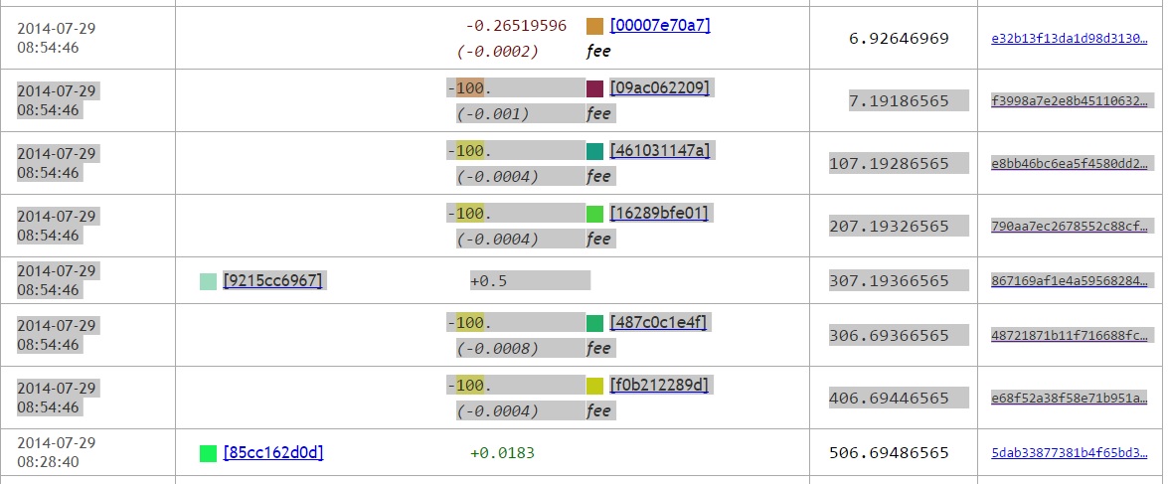
Task: Click the (-0.0004) fee under 16289bfe01
Action: pos(498,240)
